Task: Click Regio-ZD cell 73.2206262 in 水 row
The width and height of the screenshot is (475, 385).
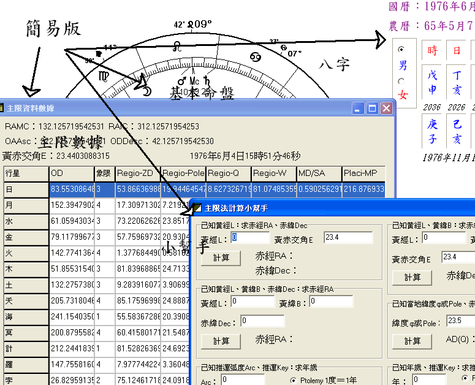Action: coord(138,221)
